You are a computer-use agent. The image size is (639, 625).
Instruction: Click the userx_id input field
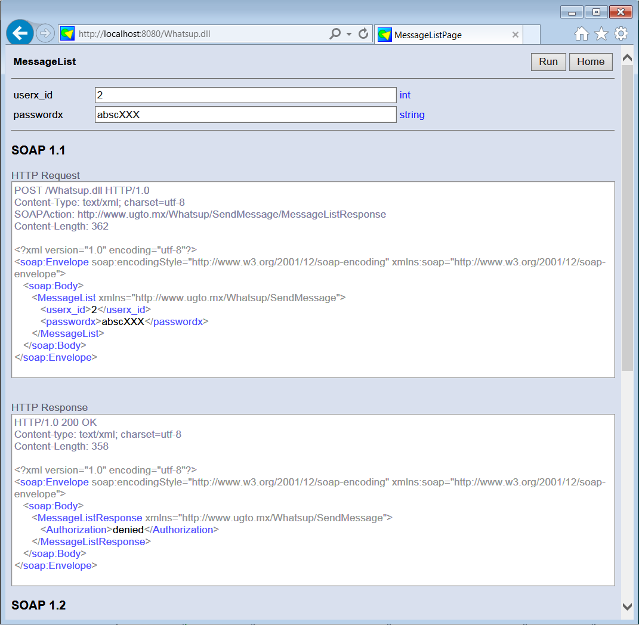(x=245, y=95)
